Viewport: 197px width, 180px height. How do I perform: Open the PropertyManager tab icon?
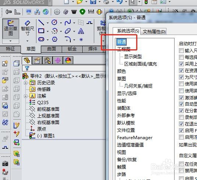click(x=37, y=60)
